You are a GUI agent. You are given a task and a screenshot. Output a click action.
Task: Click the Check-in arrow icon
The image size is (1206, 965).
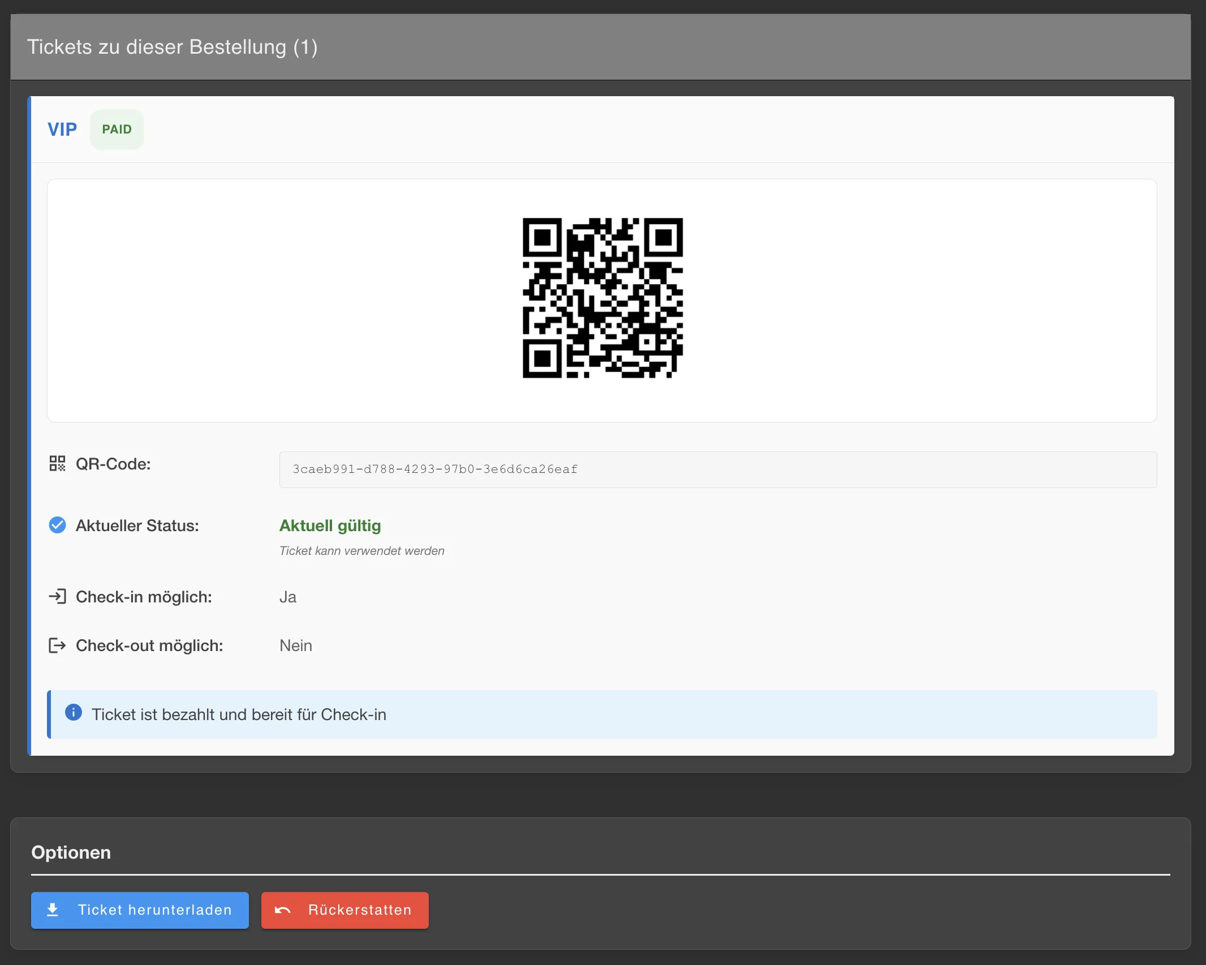pyautogui.click(x=57, y=596)
